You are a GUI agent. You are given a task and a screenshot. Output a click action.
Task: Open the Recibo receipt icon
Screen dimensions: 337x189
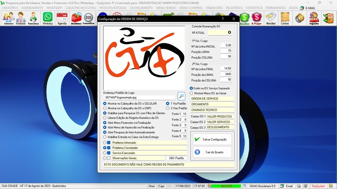coord(271,18)
